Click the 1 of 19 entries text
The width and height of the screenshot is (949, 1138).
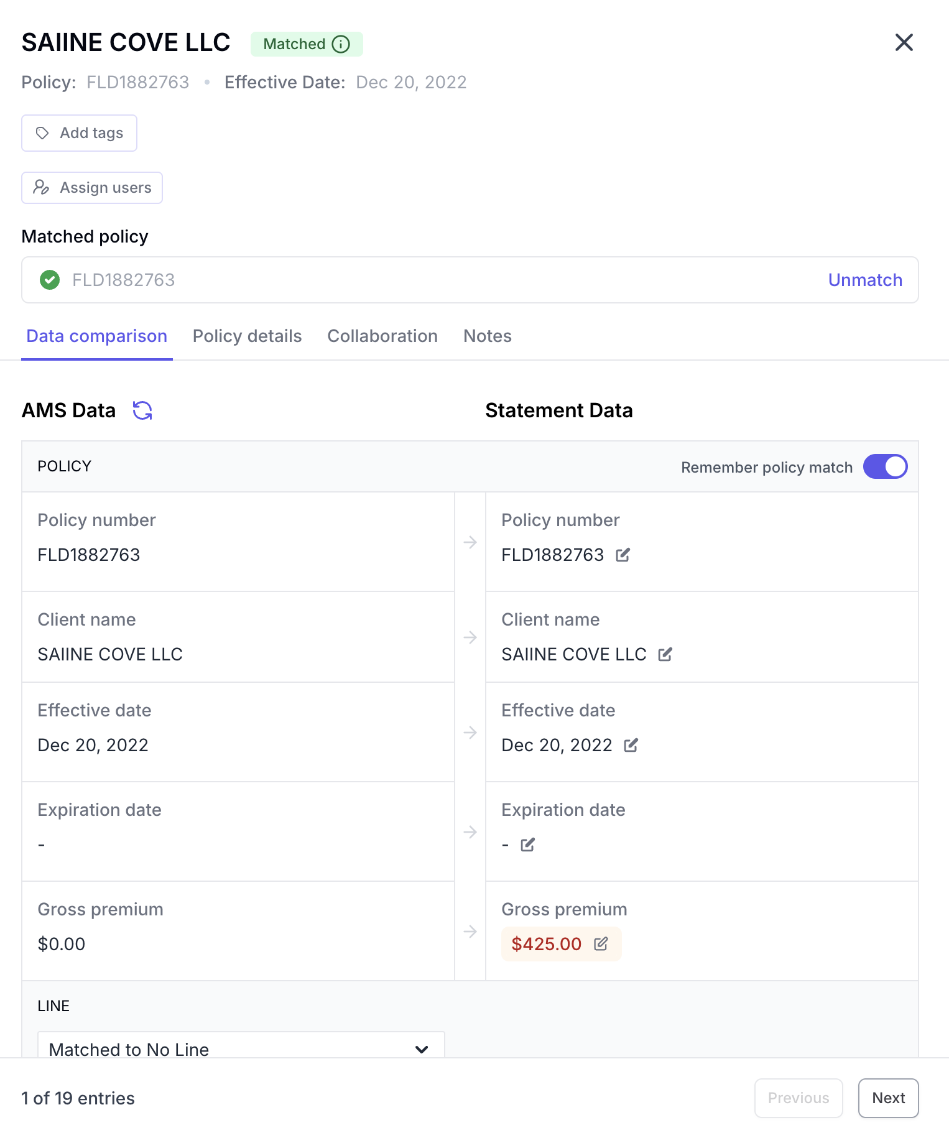click(78, 1098)
